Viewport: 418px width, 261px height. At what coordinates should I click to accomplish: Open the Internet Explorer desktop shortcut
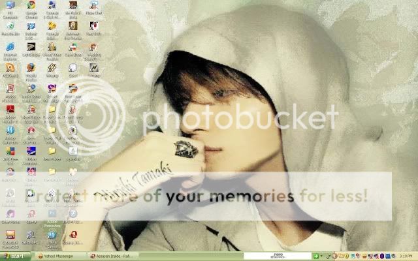click(x=10, y=47)
